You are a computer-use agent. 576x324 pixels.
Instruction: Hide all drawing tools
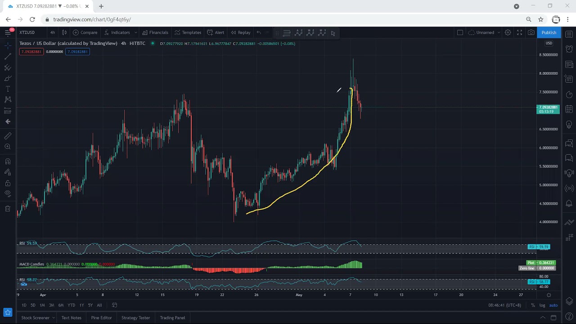pos(8,194)
